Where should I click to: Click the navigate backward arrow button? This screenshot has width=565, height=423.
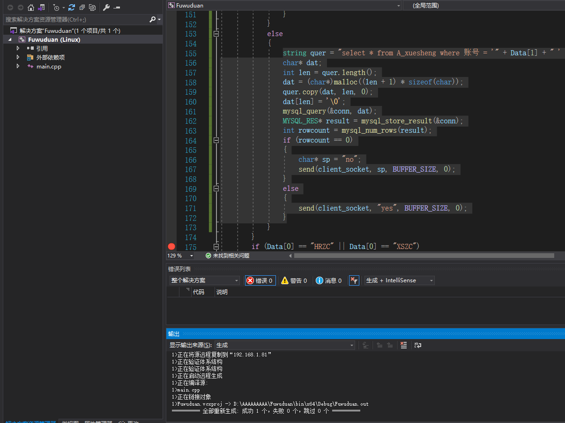point(10,8)
